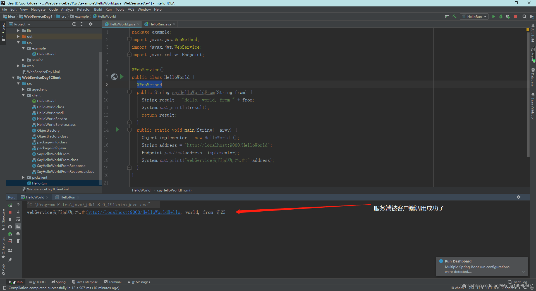Start debugging with the green bug icon

coord(501,16)
